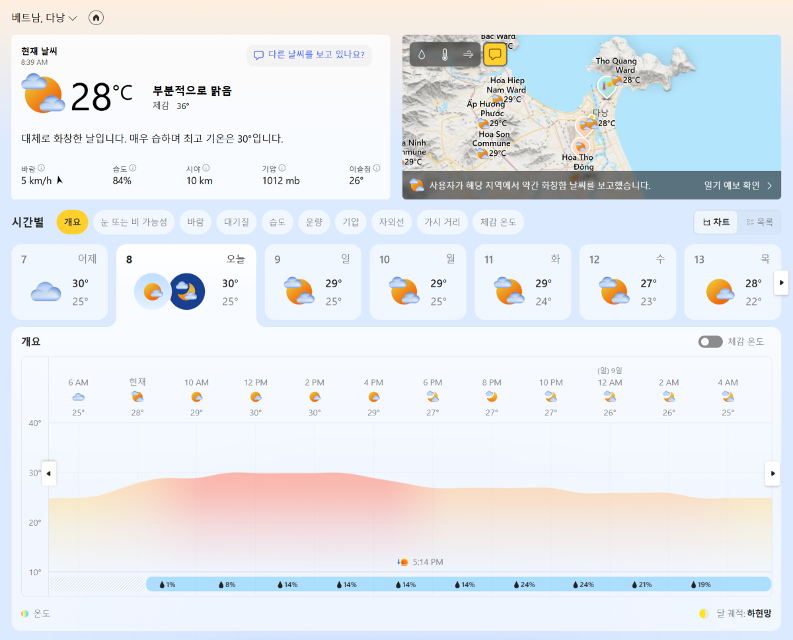The height and width of the screenshot is (640, 793).
Task: Click the wind info icon
Action: 41,168
